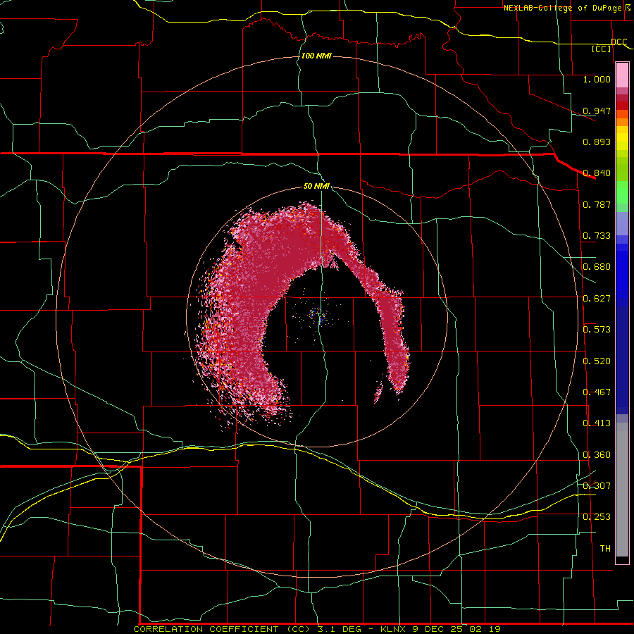This screenshot has height=634, width=634.
Task: Click the 0.520 scale value
Action: click(597, 361)
